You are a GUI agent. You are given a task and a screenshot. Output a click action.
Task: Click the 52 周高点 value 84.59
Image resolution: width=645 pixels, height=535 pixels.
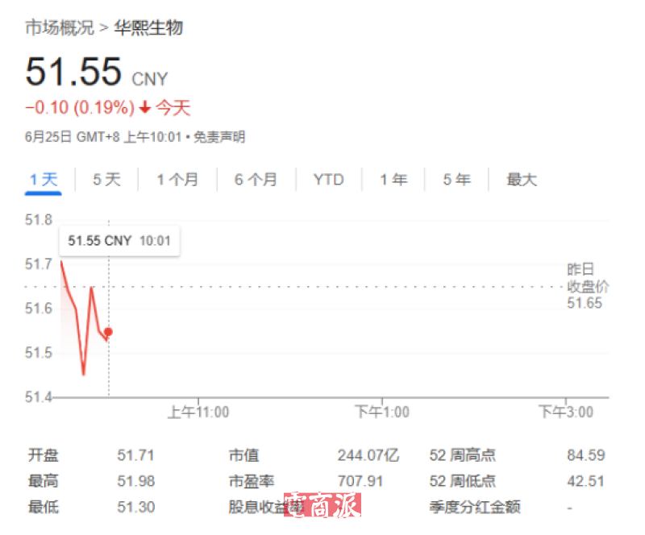coord(586,455)
